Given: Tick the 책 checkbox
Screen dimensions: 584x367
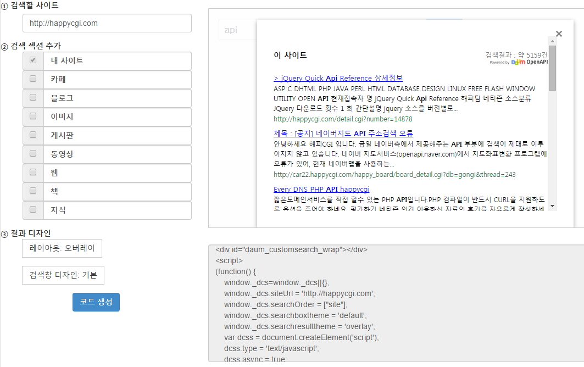Looking at the screenshot, I should pos(33,191).
